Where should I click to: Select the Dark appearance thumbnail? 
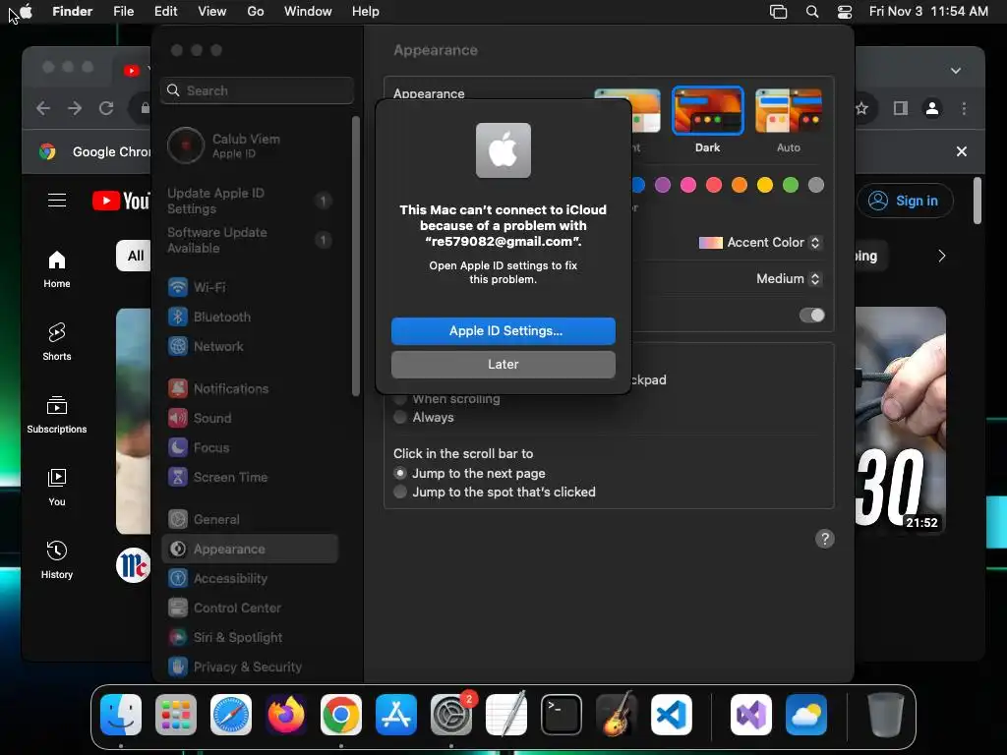tap(707, 111)
